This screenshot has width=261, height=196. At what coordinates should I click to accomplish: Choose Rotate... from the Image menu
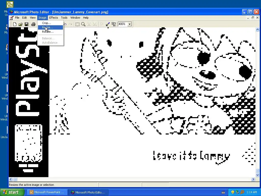[50, 32]
